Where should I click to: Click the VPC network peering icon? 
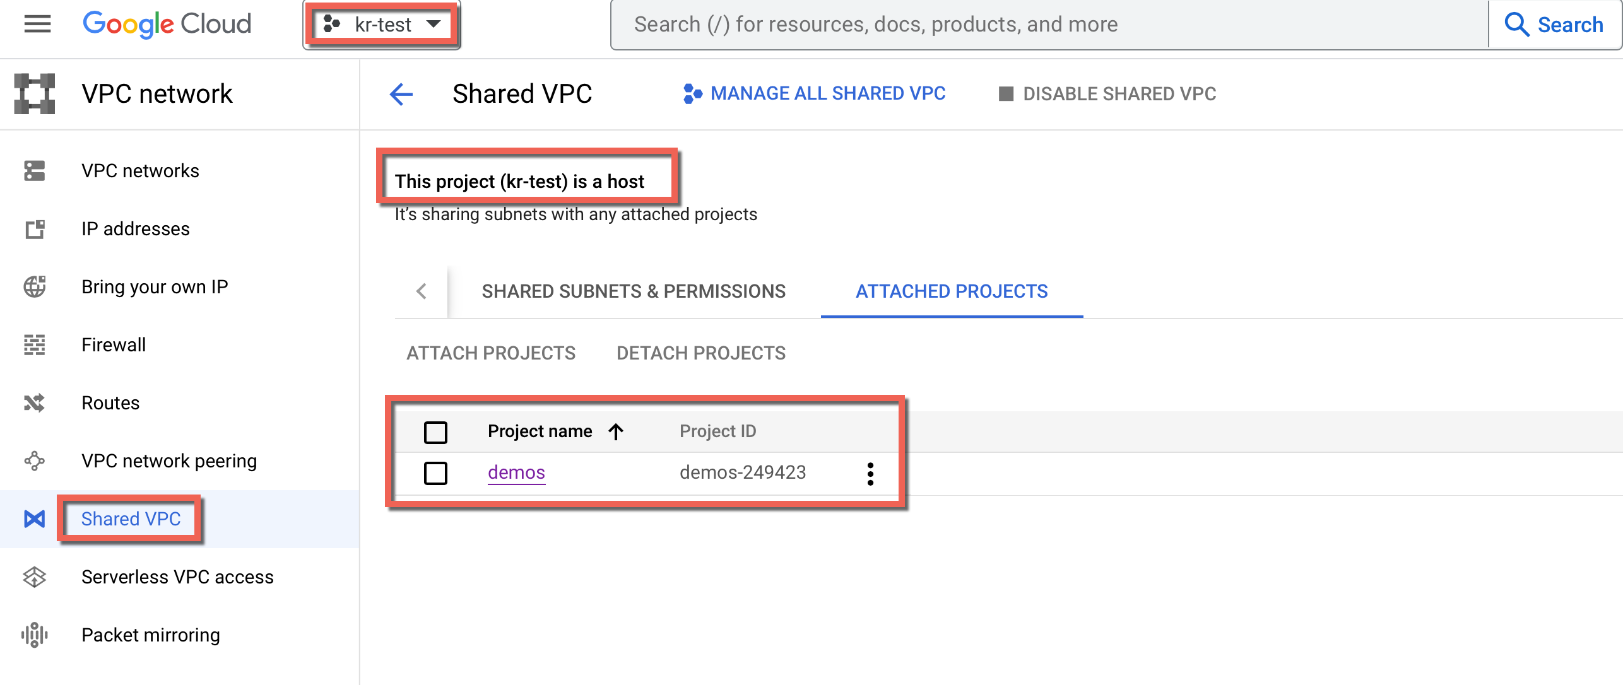(x=35, y=461)
